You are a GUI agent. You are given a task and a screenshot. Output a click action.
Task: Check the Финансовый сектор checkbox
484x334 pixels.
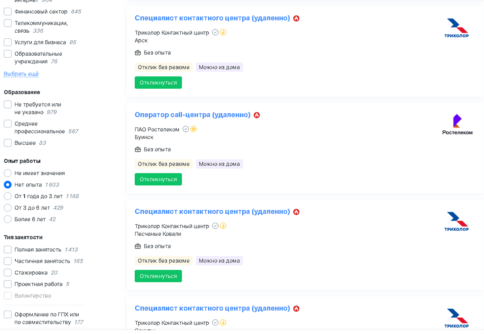coord(8,12)
